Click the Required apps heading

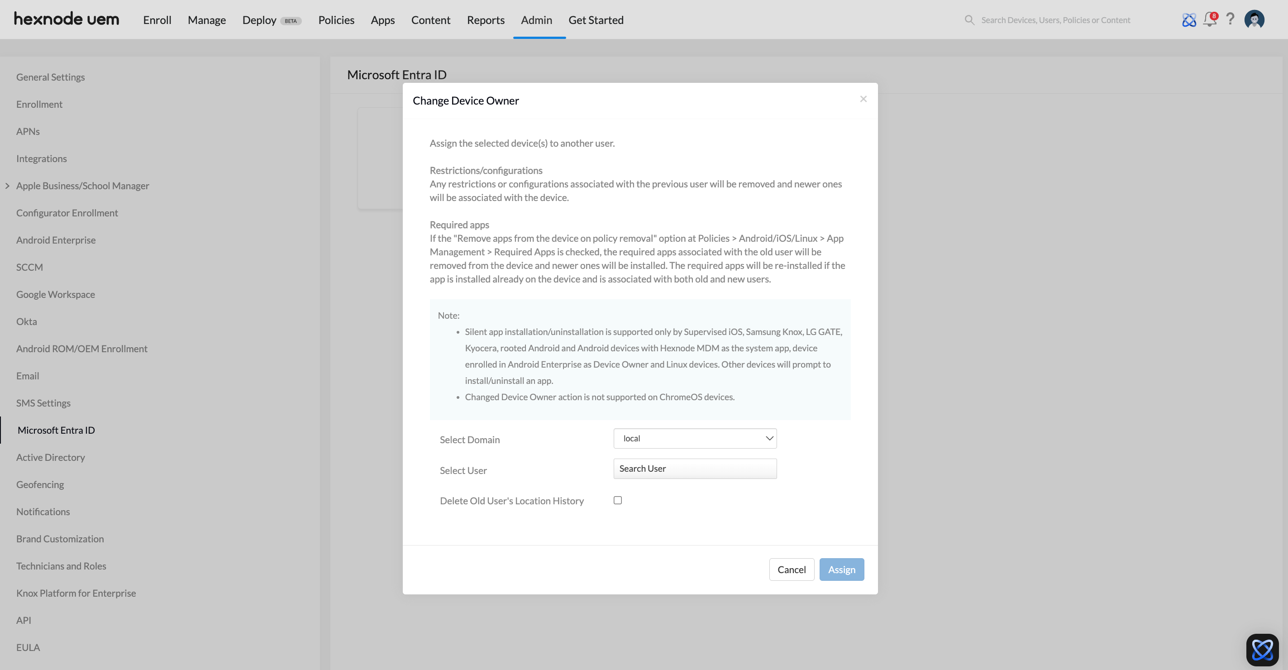click(459, 225)
